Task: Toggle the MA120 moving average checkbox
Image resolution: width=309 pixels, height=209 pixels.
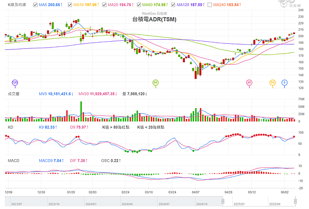Action: (x=173, y=5)
